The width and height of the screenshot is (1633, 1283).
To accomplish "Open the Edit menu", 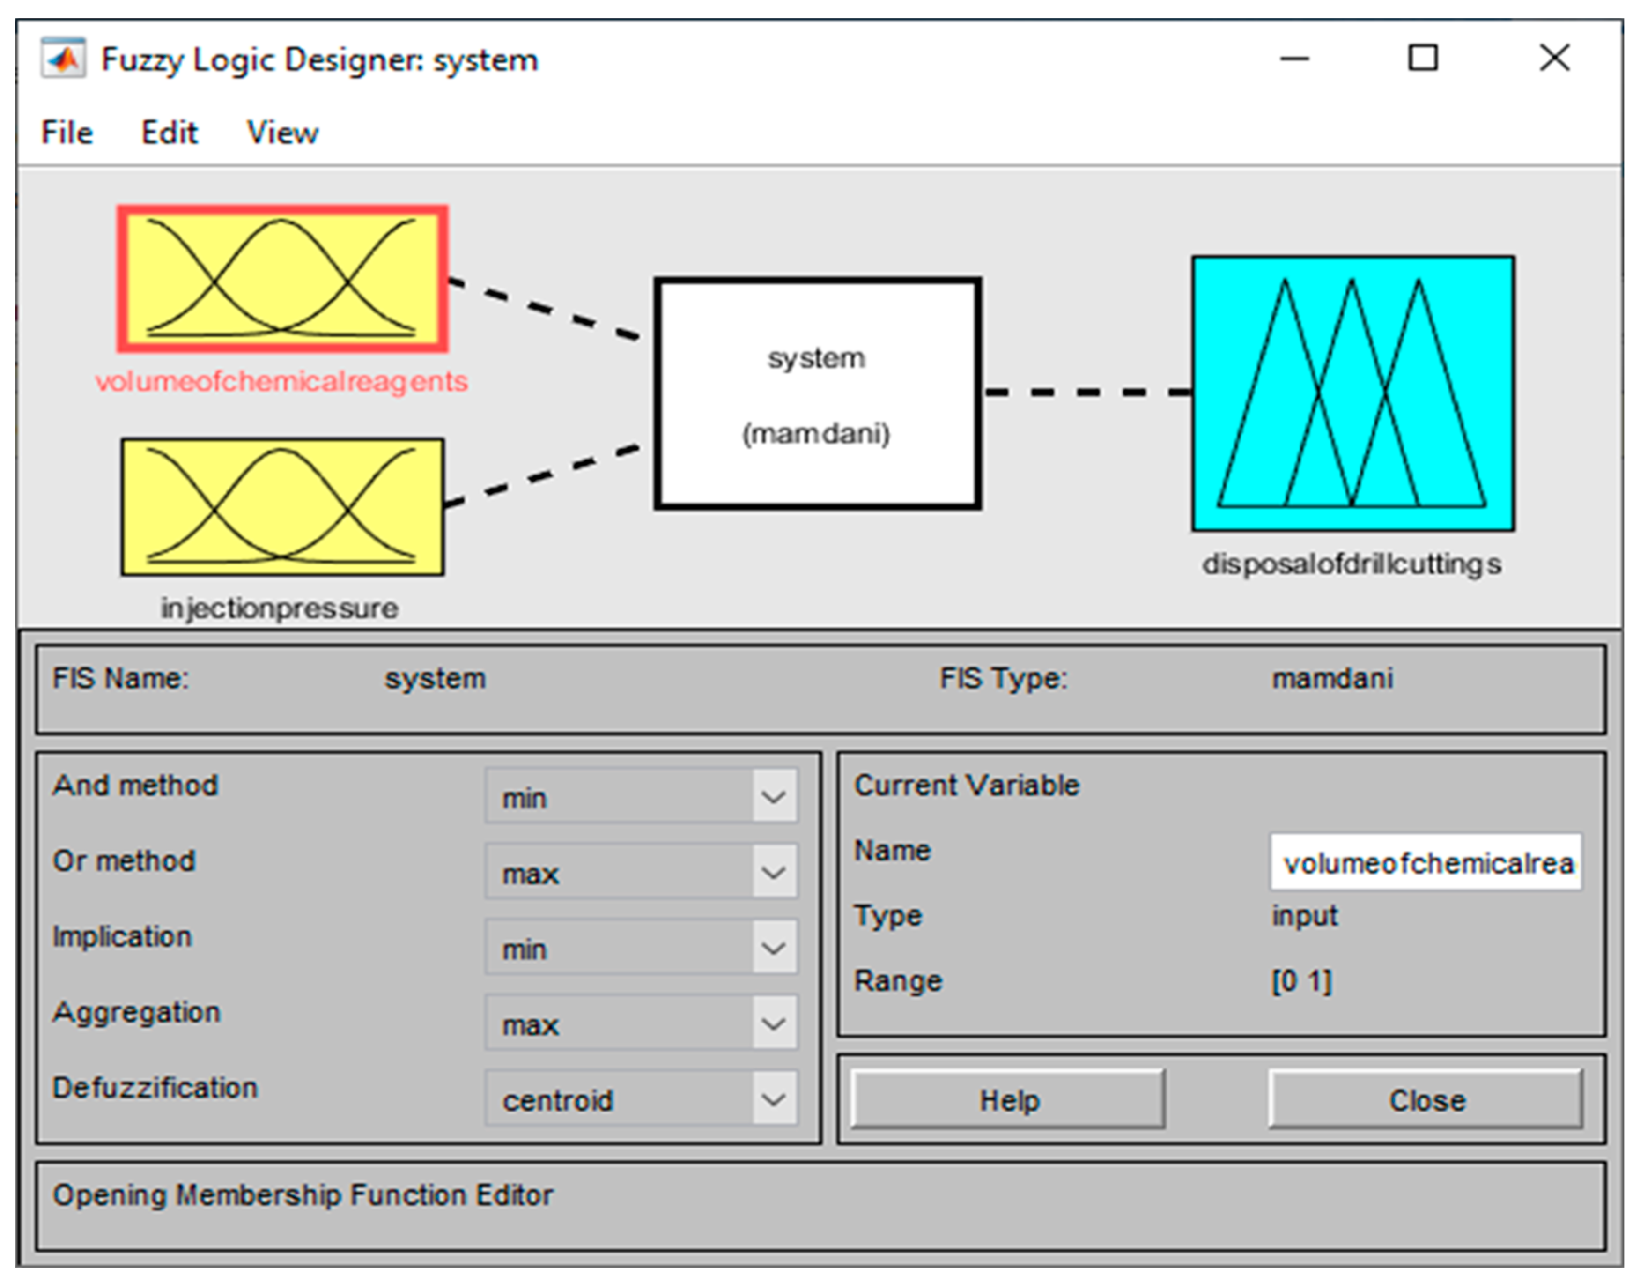I will point(169,133).
